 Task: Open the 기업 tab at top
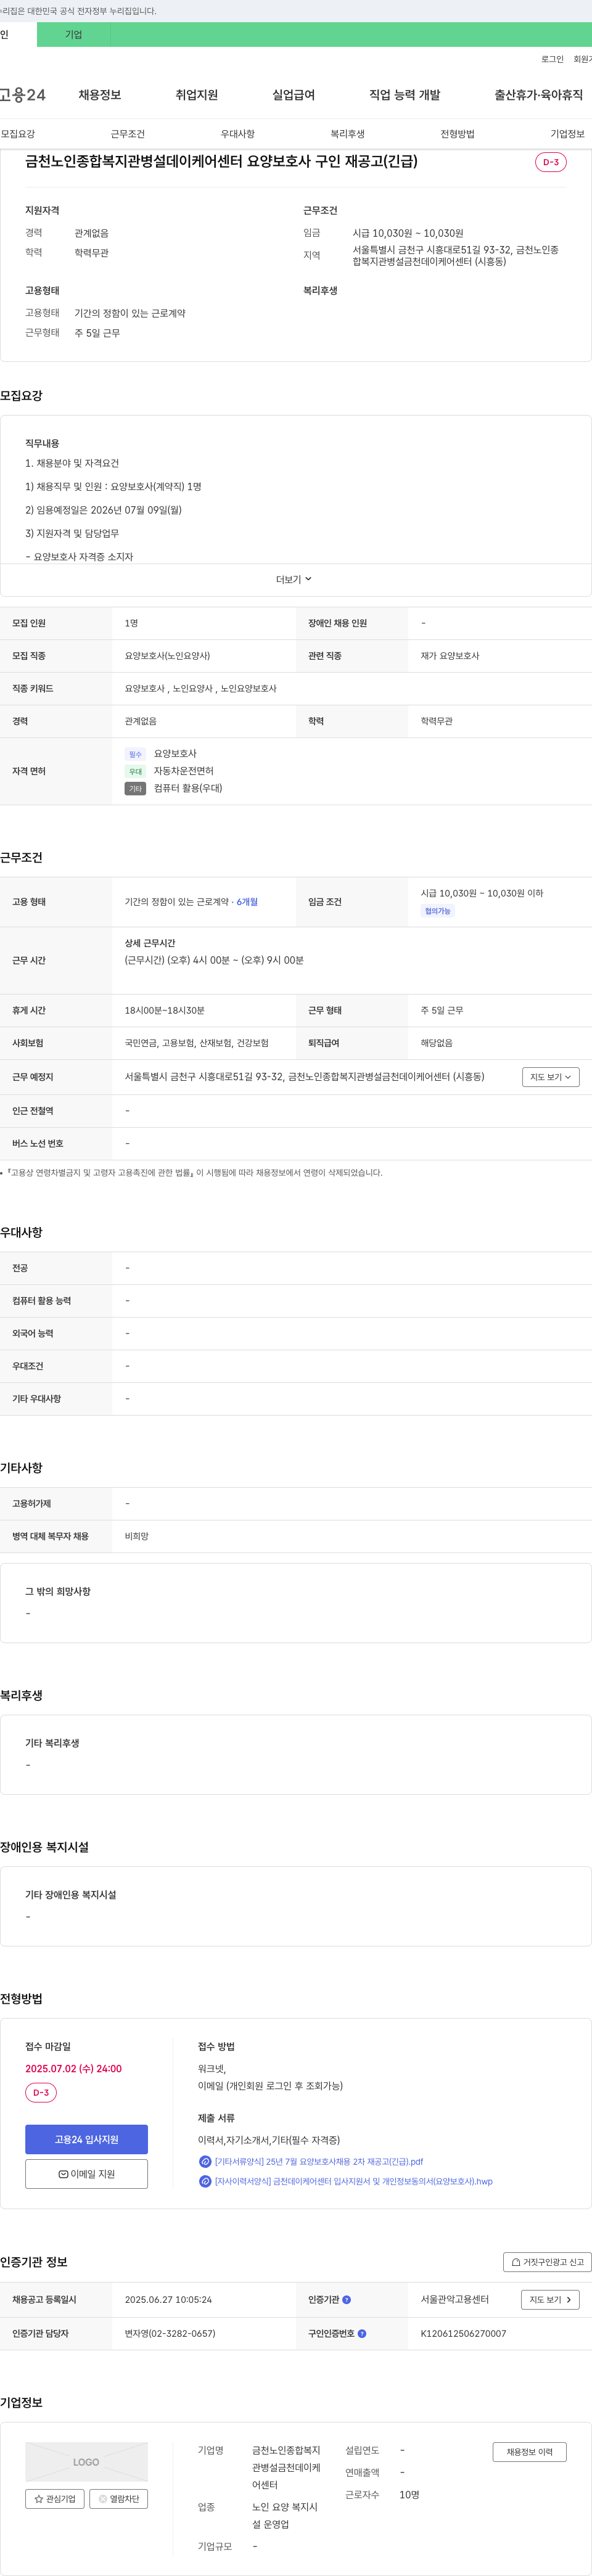[74, 35]
